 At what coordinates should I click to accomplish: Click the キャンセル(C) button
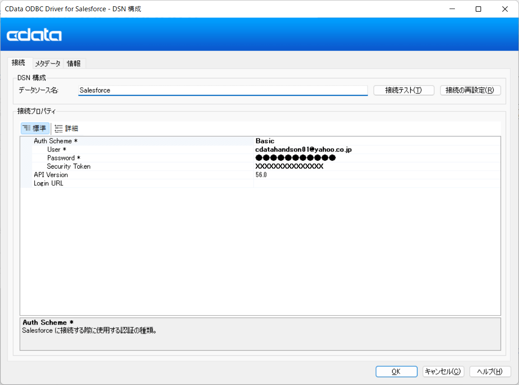coord(443,371)
